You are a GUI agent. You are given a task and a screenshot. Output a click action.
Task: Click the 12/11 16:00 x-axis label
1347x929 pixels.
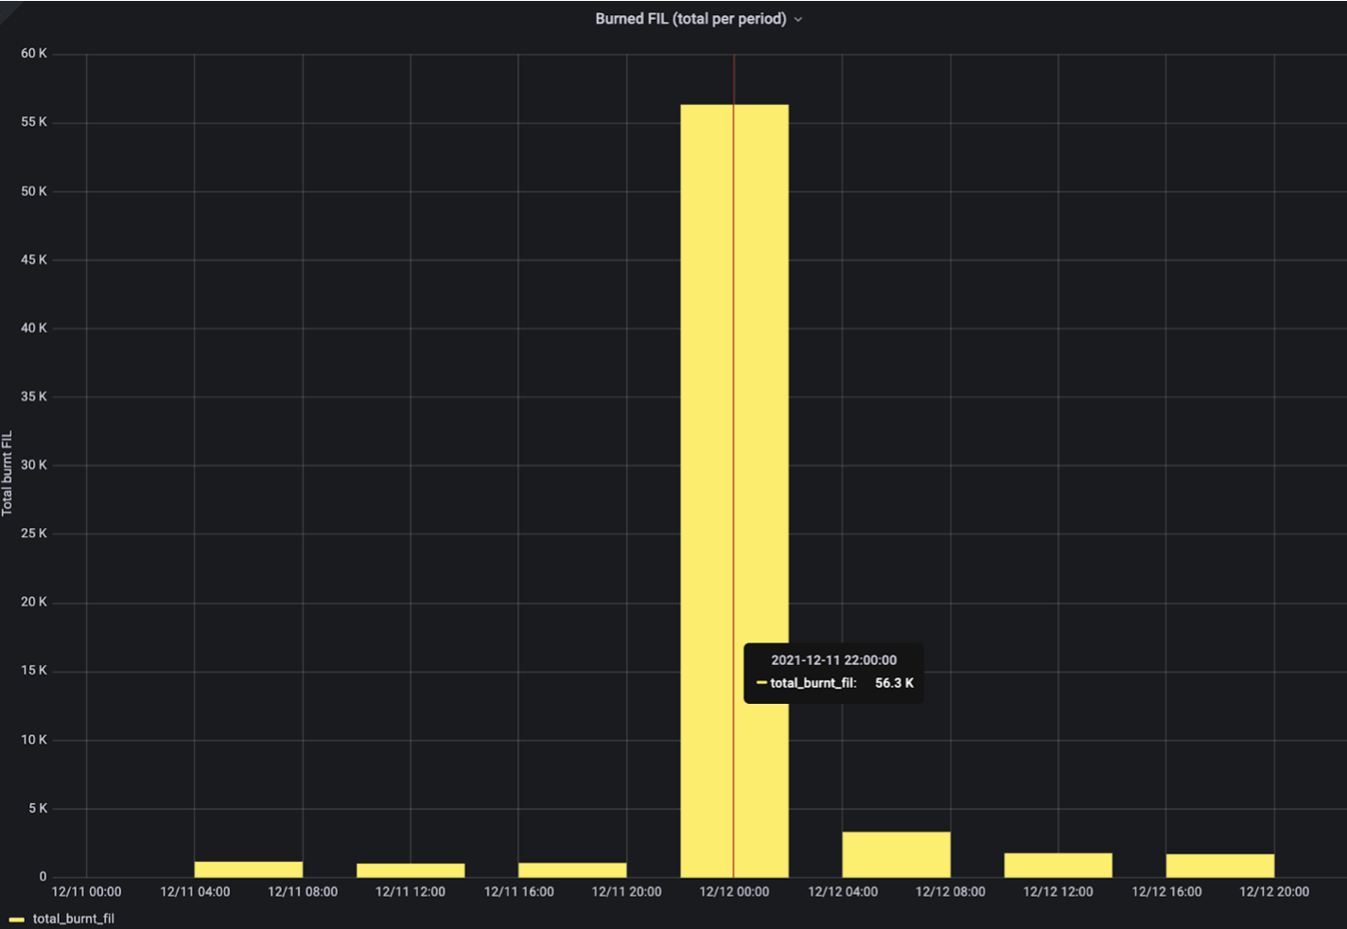[x=518, y=892]
